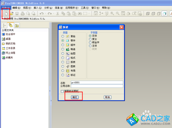Click the Paste clipboard icon
172x128 pixels.
point(68,14)
